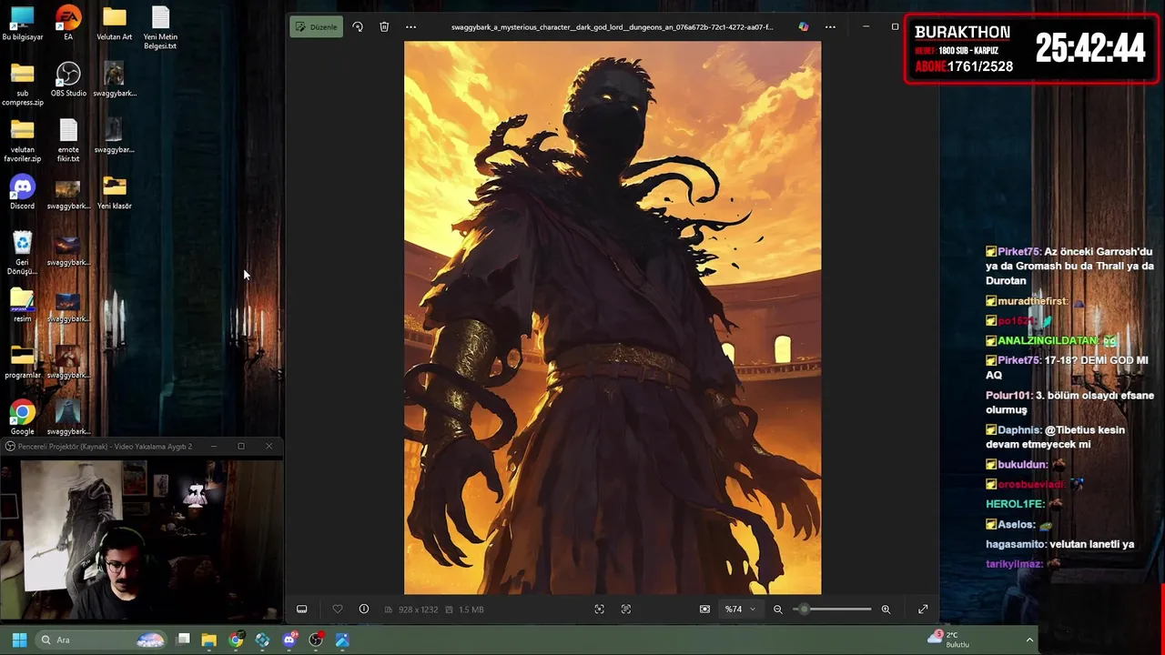Open Chrome from the taskbar
Viewport: 1165px width, 655px height.
coord(236,640)
